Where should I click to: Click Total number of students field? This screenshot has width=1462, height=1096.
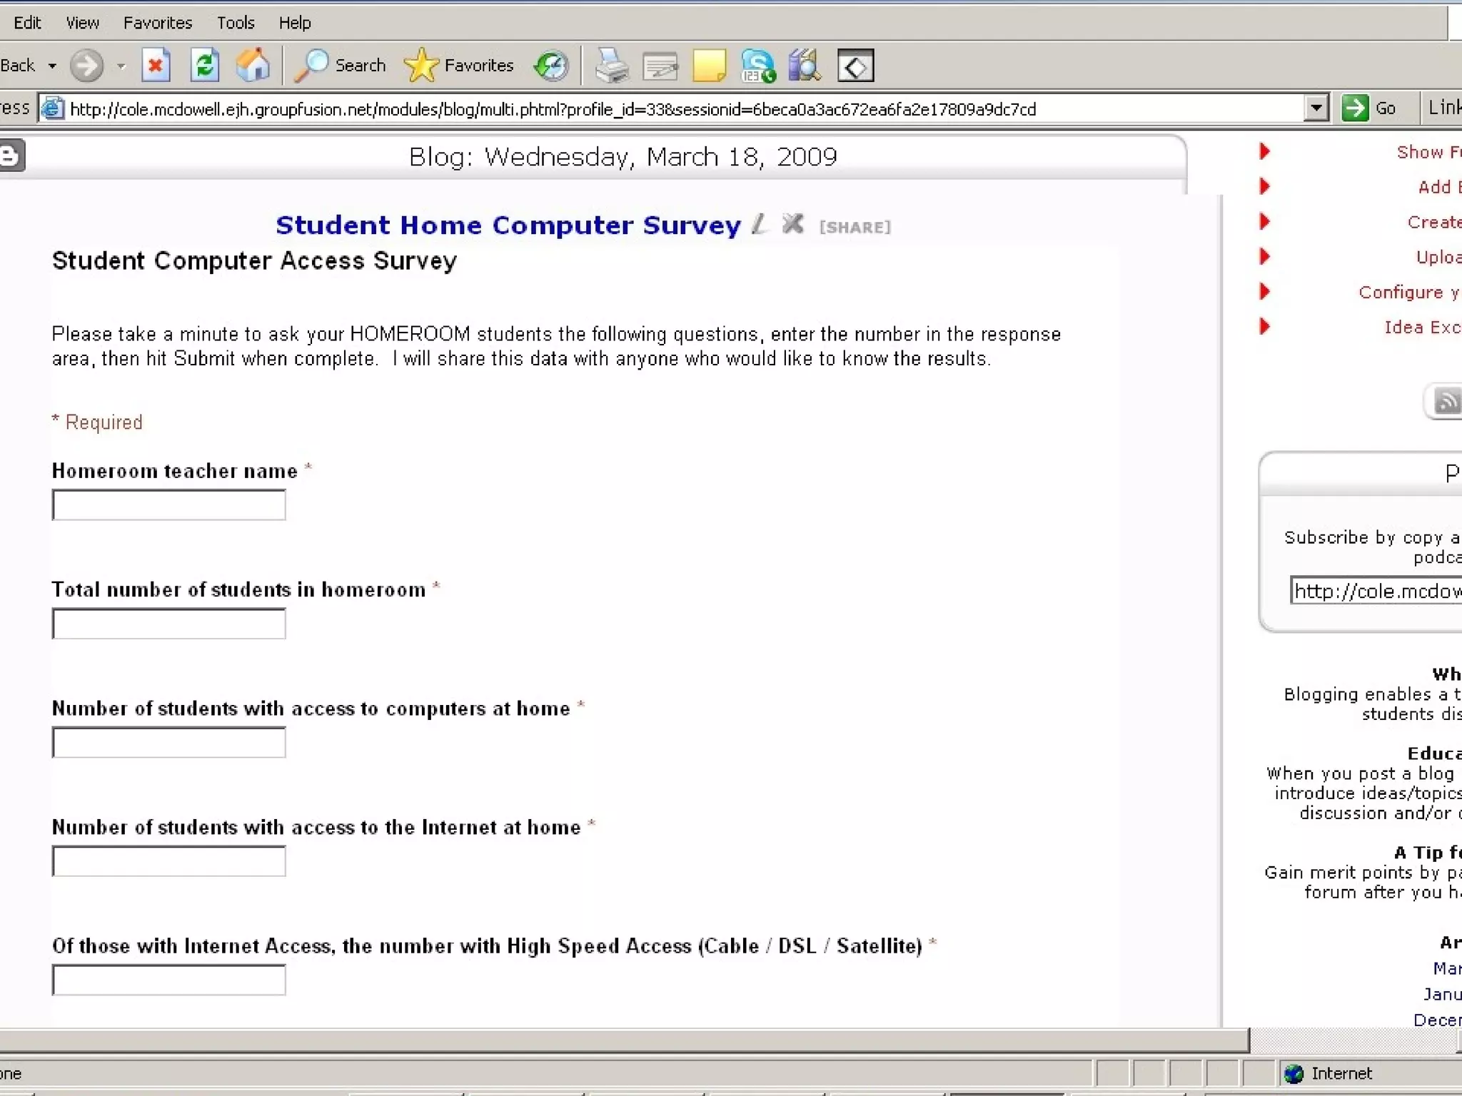(x=169, y=624)
